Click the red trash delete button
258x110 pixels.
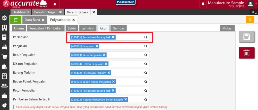[x=247, y=53]
